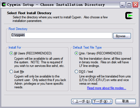Image resolution: width=140 pixels, height=108 pixels.
Task: Click the Unix / binary description text
Action: point(105,62)
